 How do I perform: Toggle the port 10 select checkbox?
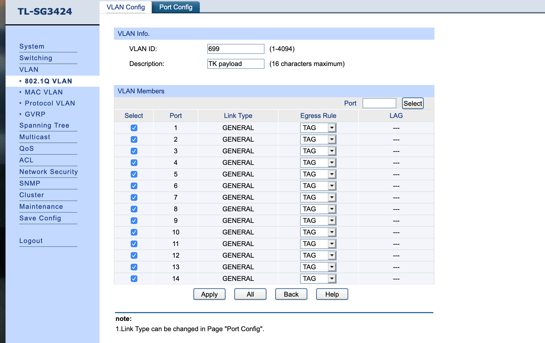(x=134, y=232)
